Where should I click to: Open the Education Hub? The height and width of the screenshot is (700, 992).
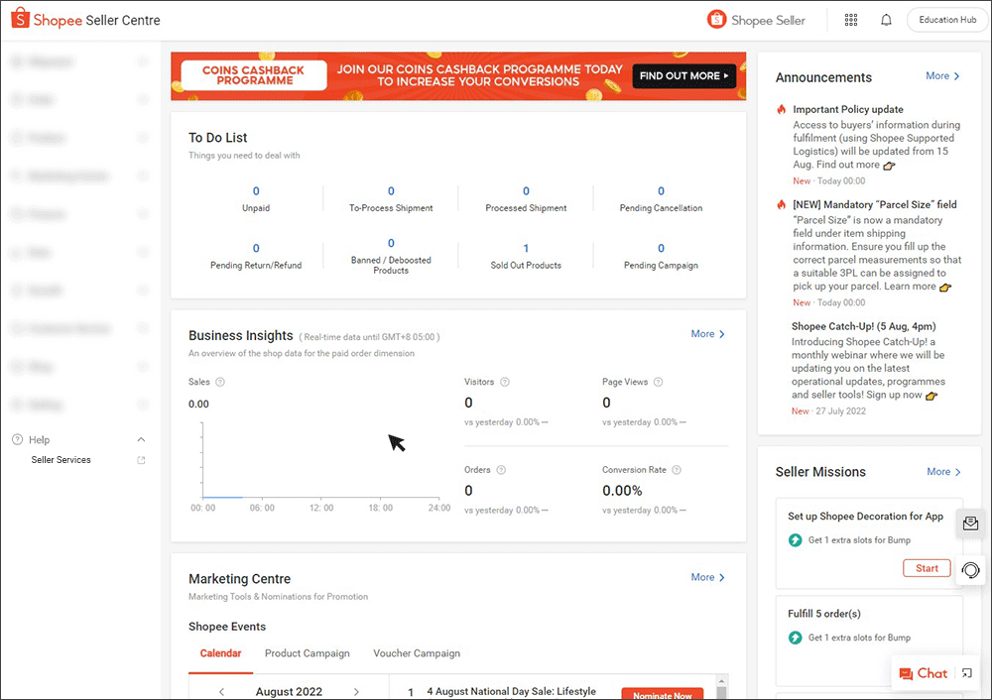[x=946, y=19]
